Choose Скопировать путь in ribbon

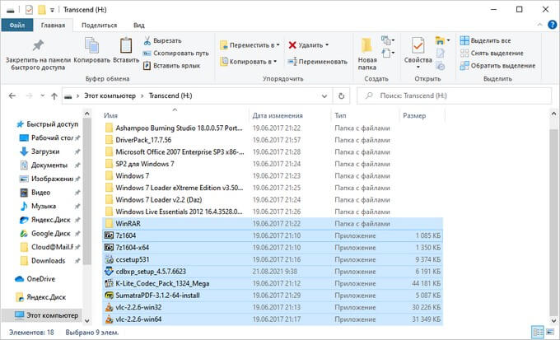tap(175, 54)
